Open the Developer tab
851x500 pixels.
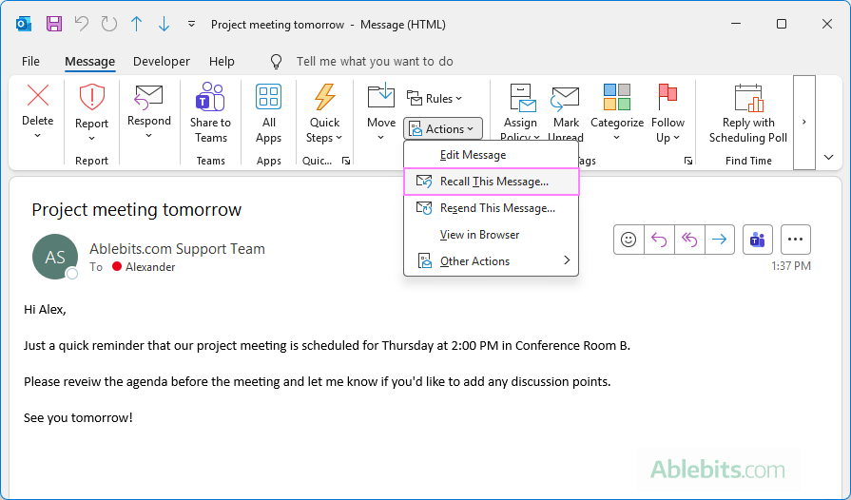162,61
